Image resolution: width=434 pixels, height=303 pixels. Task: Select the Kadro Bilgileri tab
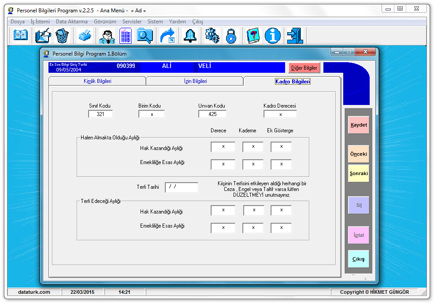[x=293, y=82]
